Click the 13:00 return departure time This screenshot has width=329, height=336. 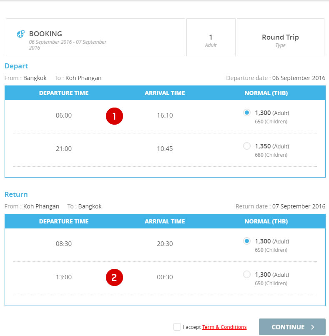pyautogui.click(x=64, y=277)
